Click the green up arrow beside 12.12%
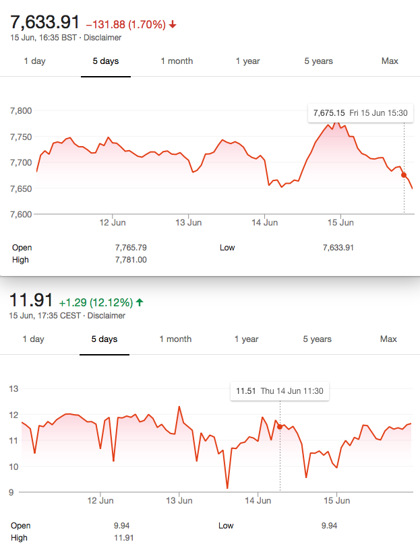The width and height of the screenshot is (420, 546). tap(140, 302)
